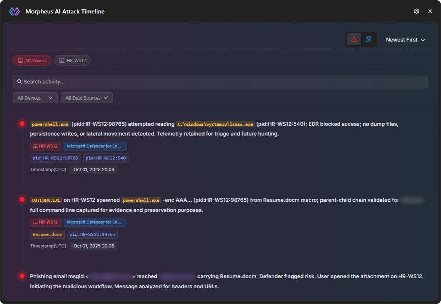Click the Morpheus AI Attack Timeline title
Screen dimensions: 441x304
coord(65,12)
